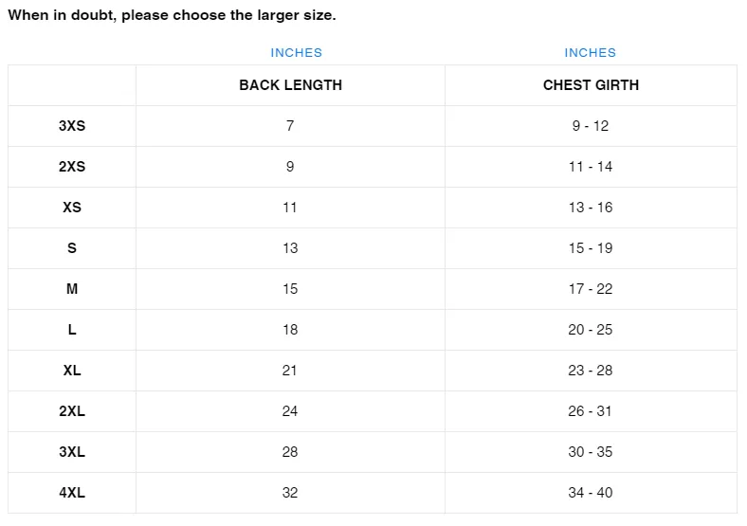Click the M size row label
This screenshot has width=747, height=526.
tap(72, 289)
